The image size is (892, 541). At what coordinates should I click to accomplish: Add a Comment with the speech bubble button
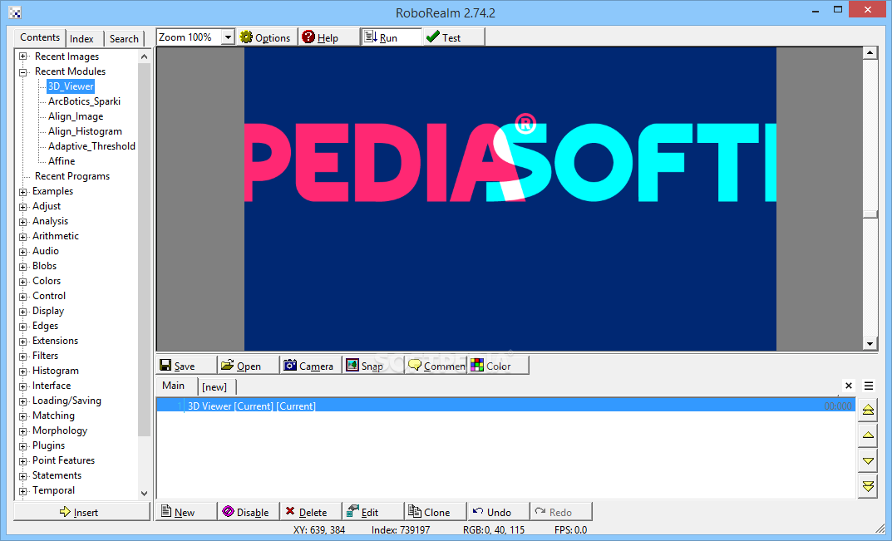coord(436,366)
